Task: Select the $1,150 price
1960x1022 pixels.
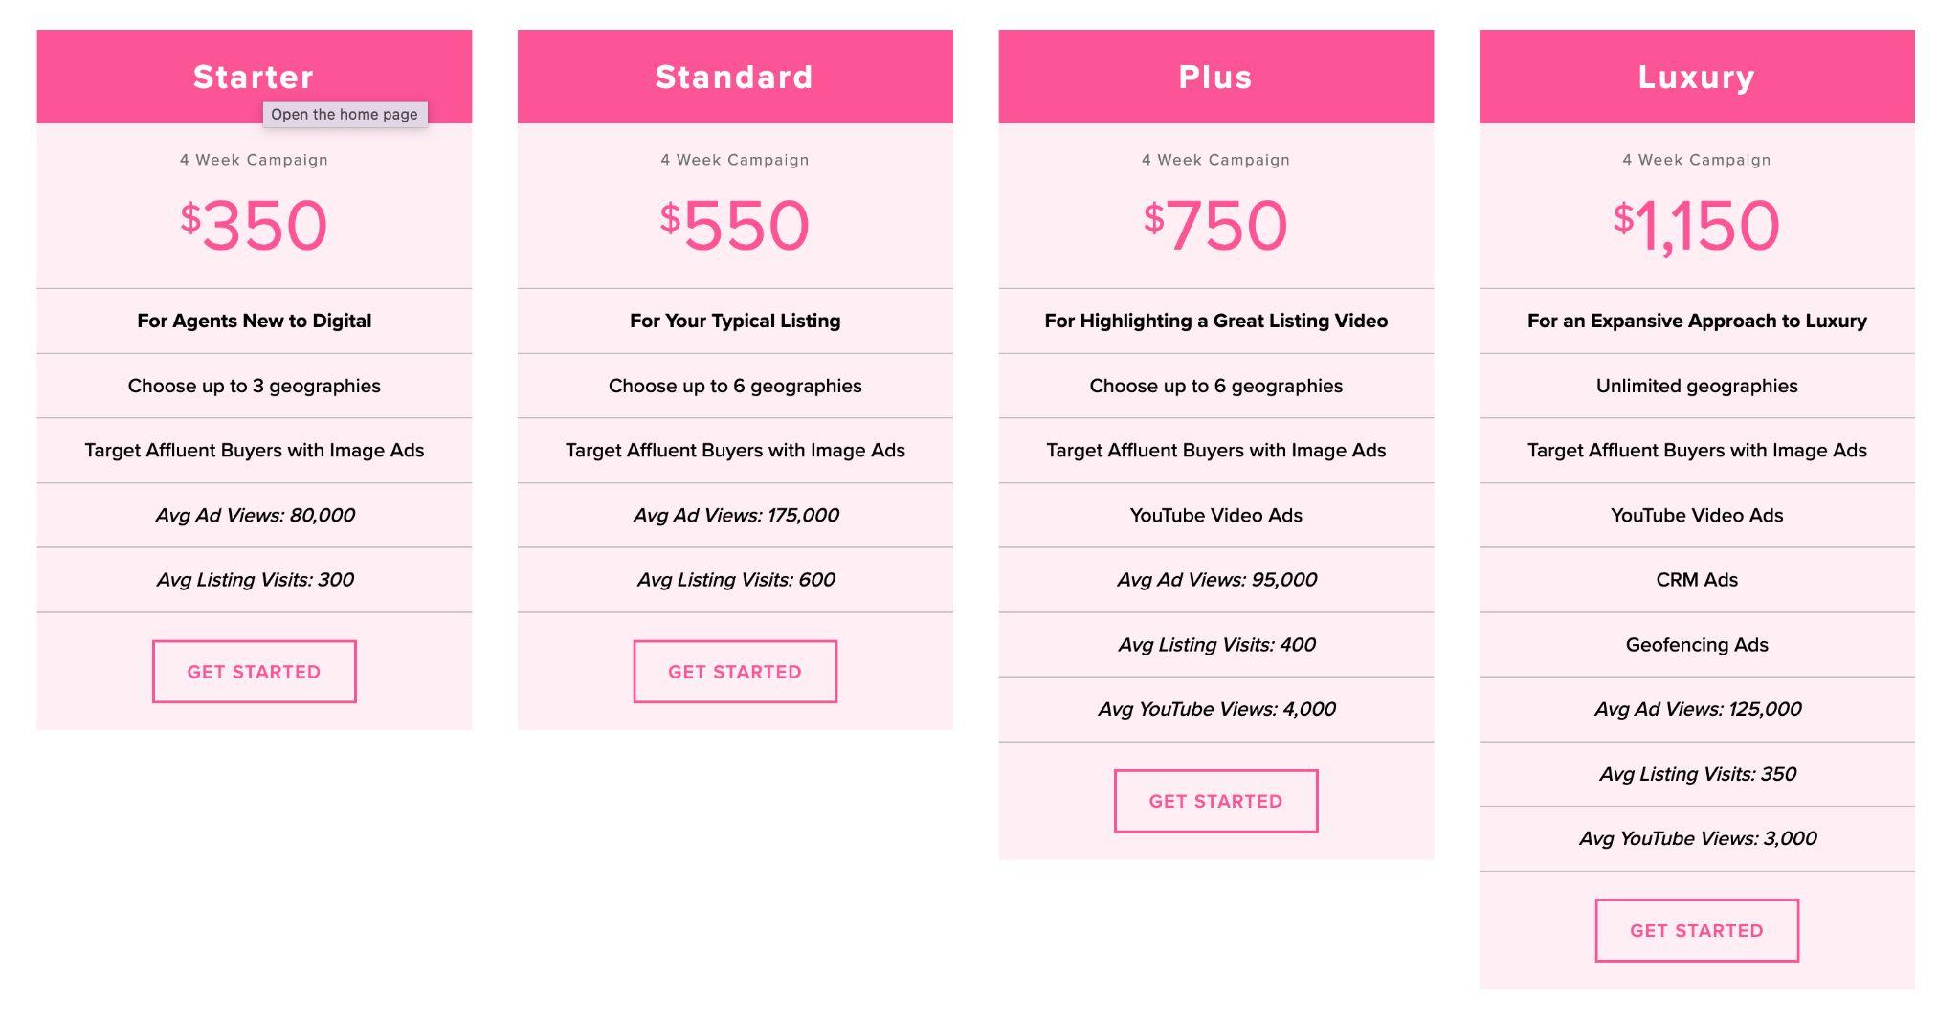Action: 1696,226
